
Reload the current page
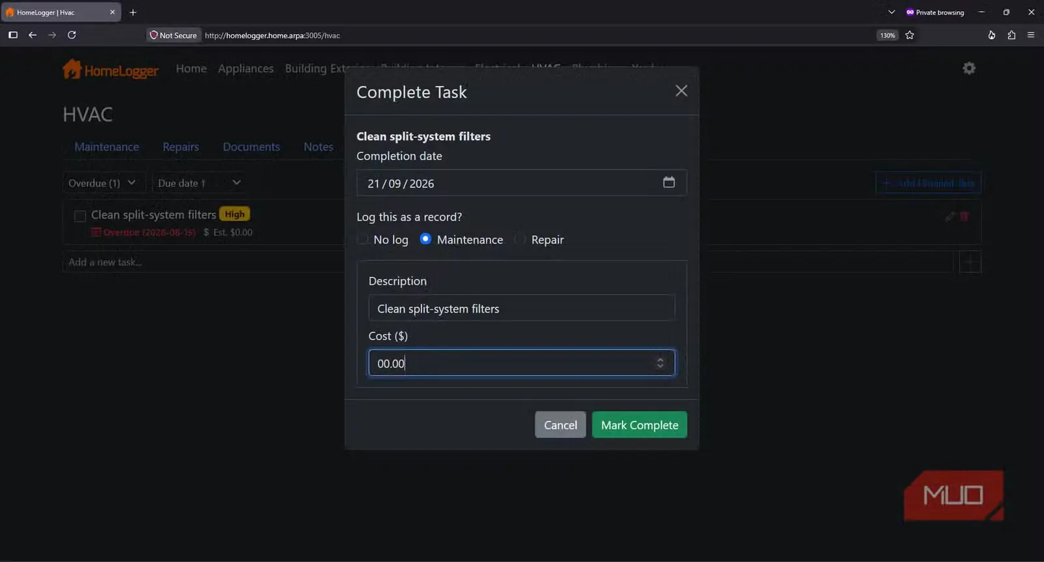72,35
